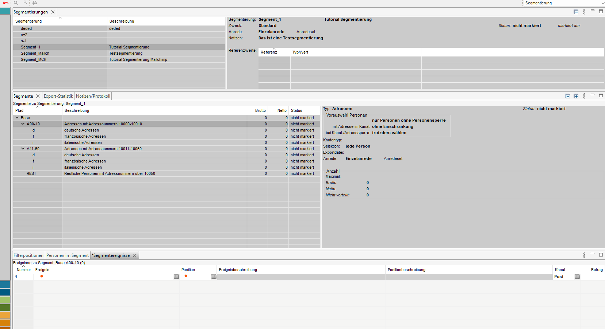
Task: Collapse the A11-50 tree node
Action: pyautogui.click(x=23, y=149)
